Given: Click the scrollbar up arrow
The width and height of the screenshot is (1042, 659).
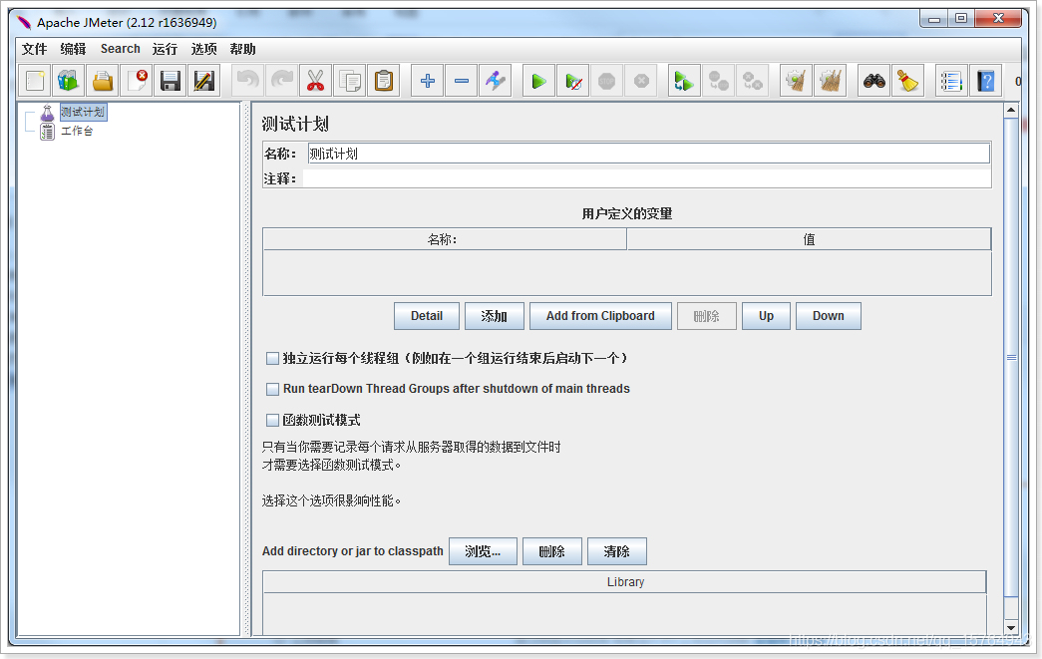Looking at the screenshot, I should [1011, 111].
